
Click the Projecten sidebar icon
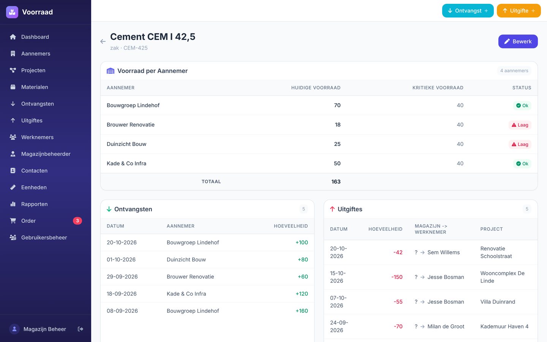pyautogui.click(x=13, y=70)
